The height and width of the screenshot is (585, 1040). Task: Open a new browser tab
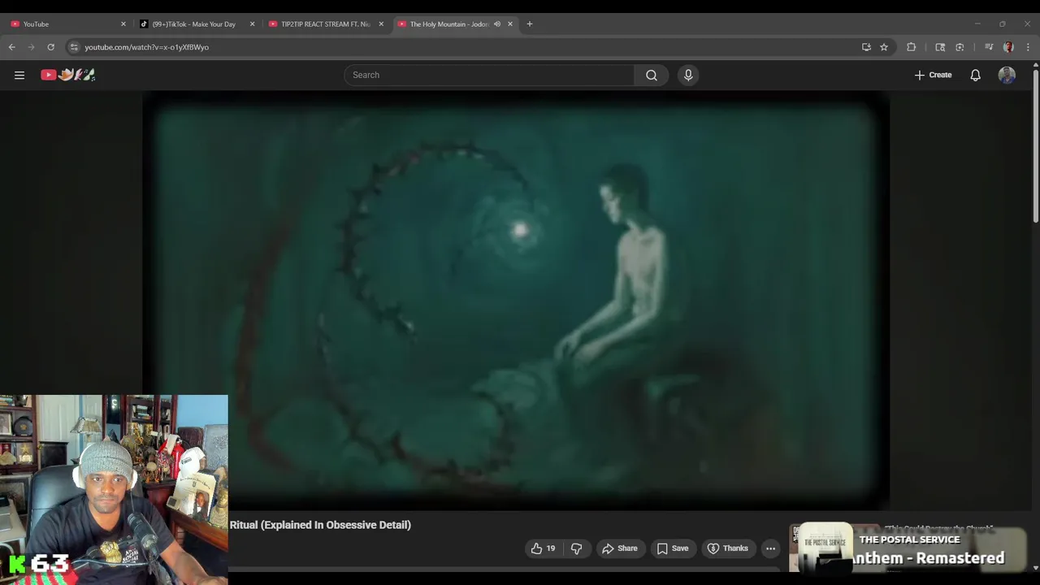(x=529, y=24)
